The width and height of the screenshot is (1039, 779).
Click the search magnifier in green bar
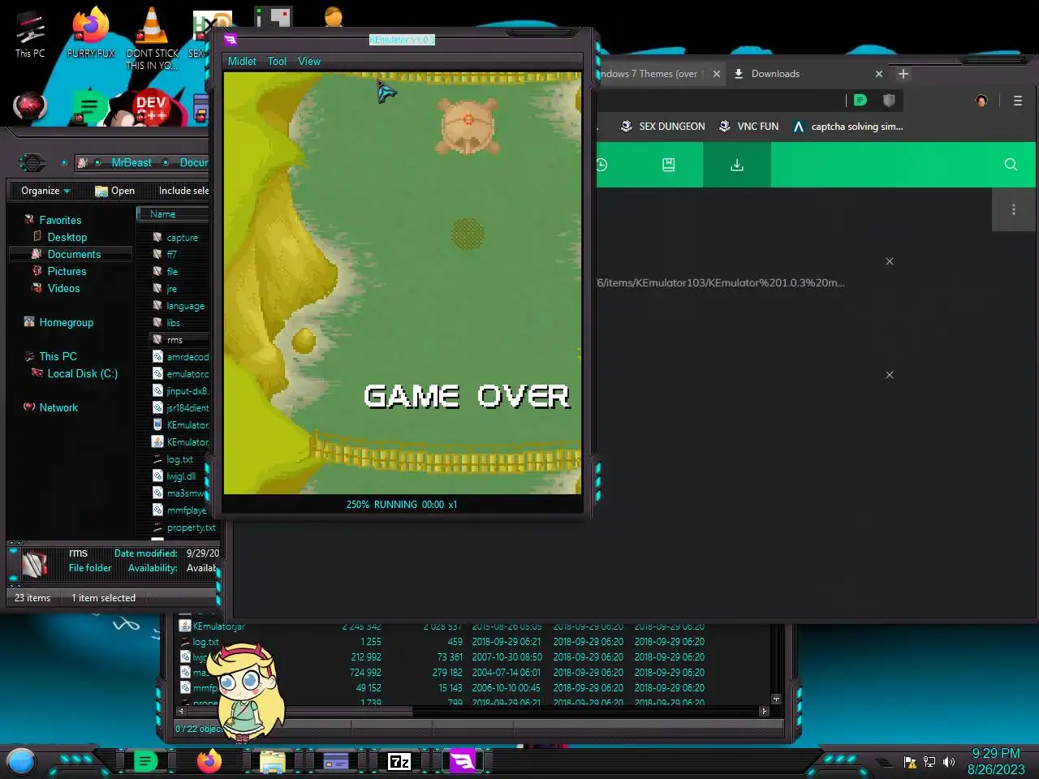point(1011,165)
